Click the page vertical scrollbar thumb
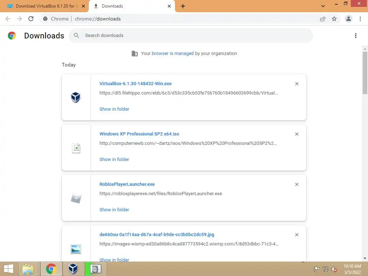Viewport: 368px width, 276px height. point(365,73)
